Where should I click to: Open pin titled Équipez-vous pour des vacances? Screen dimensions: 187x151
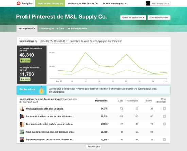point(50,139)
